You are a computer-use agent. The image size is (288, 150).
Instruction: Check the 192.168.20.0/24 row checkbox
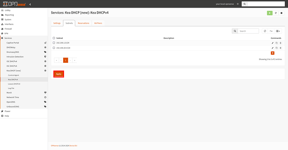54,48
